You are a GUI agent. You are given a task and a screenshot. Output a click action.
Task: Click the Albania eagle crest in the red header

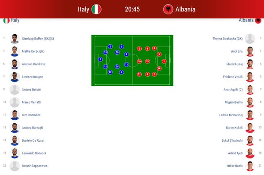(x=168, y=9)
